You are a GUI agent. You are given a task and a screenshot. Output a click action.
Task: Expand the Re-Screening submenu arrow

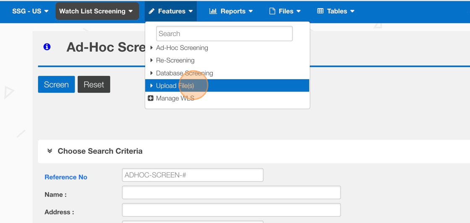[151, 60]
